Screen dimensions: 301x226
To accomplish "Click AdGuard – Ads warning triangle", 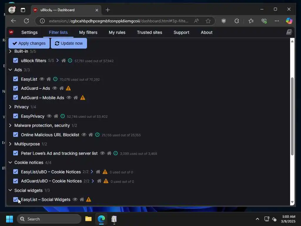I will 68,88.
